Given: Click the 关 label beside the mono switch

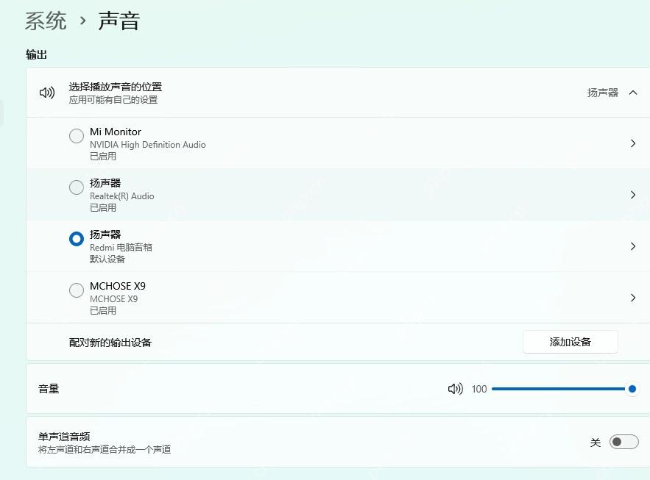Looking at the screenshot, I should [x=596, y=443].
